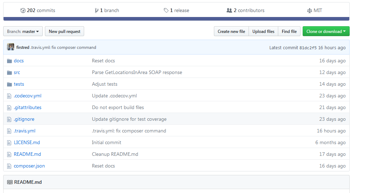Click the tests folder icon
This screenshot has width=373, height=193.
coord(10,84)
